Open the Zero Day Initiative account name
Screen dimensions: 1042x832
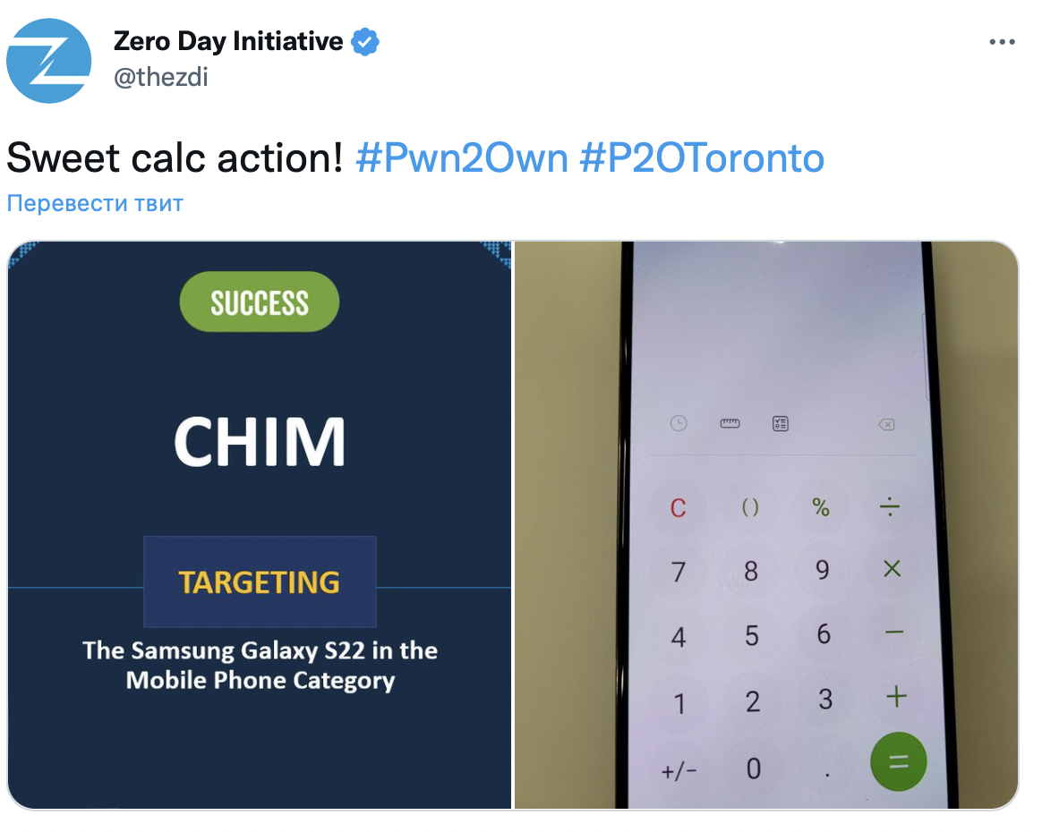coord(228,41)
